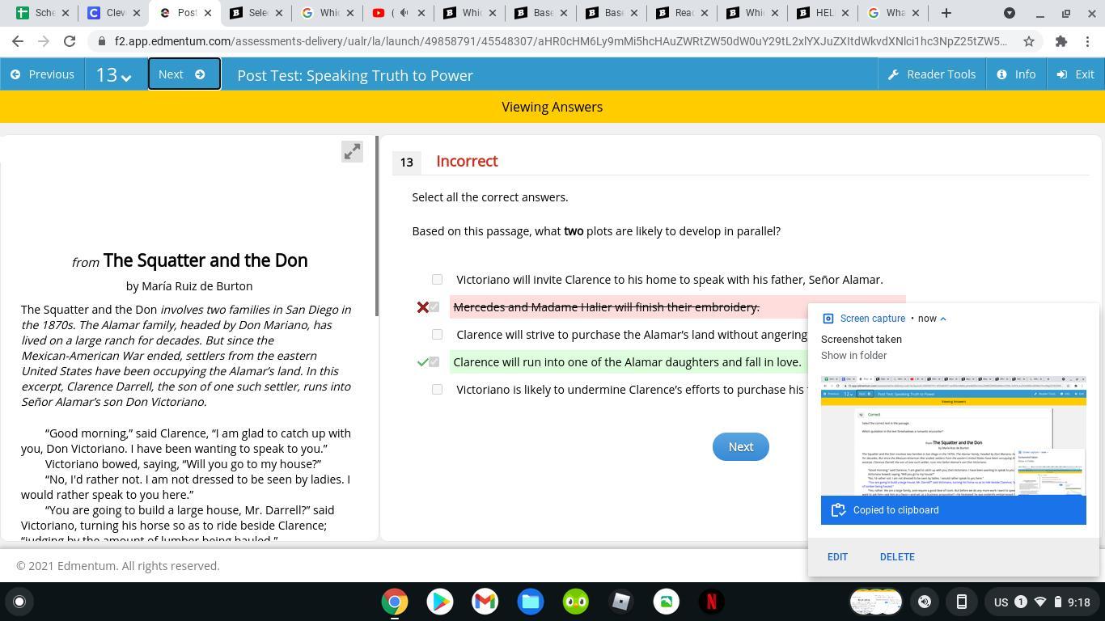Click DELETE on the screenshot notification
The image size is (1105, 621).
897,556
